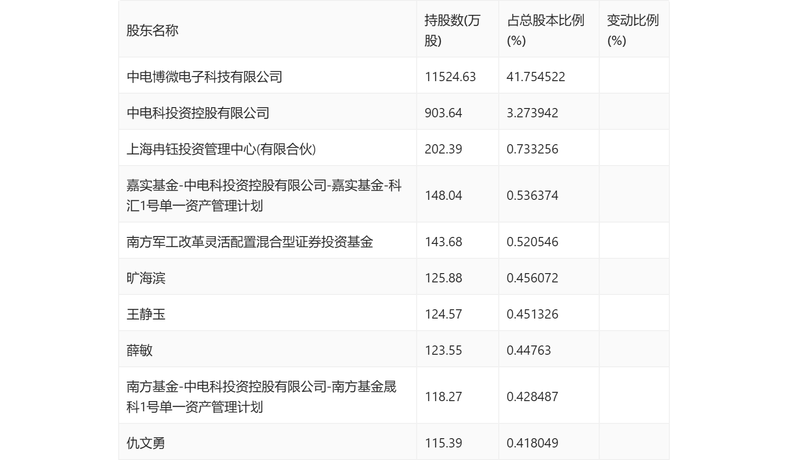The height and width of the screenshot is (460, 788).
Task: Select shareholder 薛敏
Action: tap(140, 350)
